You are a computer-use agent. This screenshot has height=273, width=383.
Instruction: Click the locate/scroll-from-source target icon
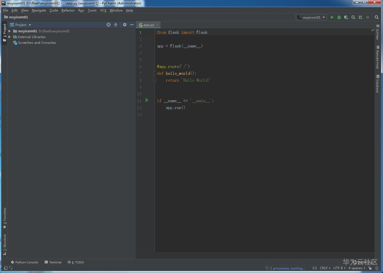click(x=109, y=25)
